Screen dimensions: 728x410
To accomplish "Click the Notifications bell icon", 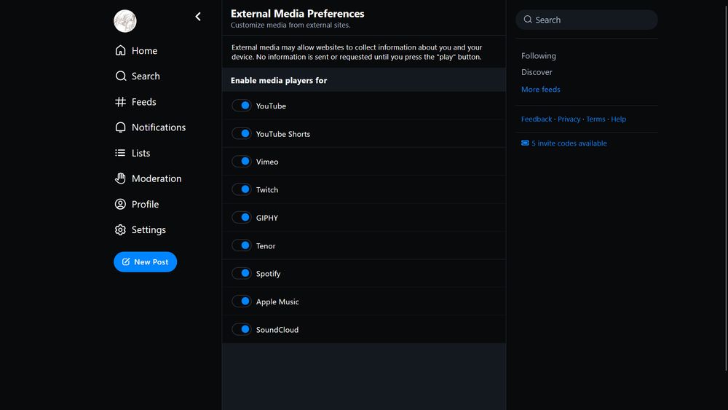I will pos(121,127).
